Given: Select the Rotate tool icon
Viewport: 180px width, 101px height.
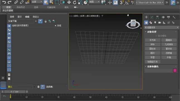Looking at the screenshot, I should click(x=75, y=2).
